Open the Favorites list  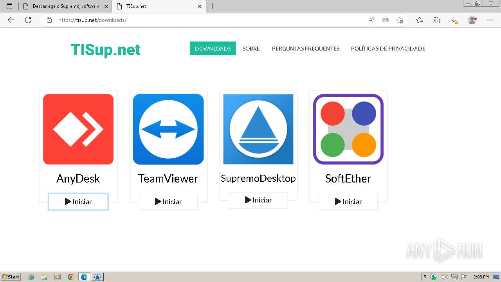tap(420, 20)
